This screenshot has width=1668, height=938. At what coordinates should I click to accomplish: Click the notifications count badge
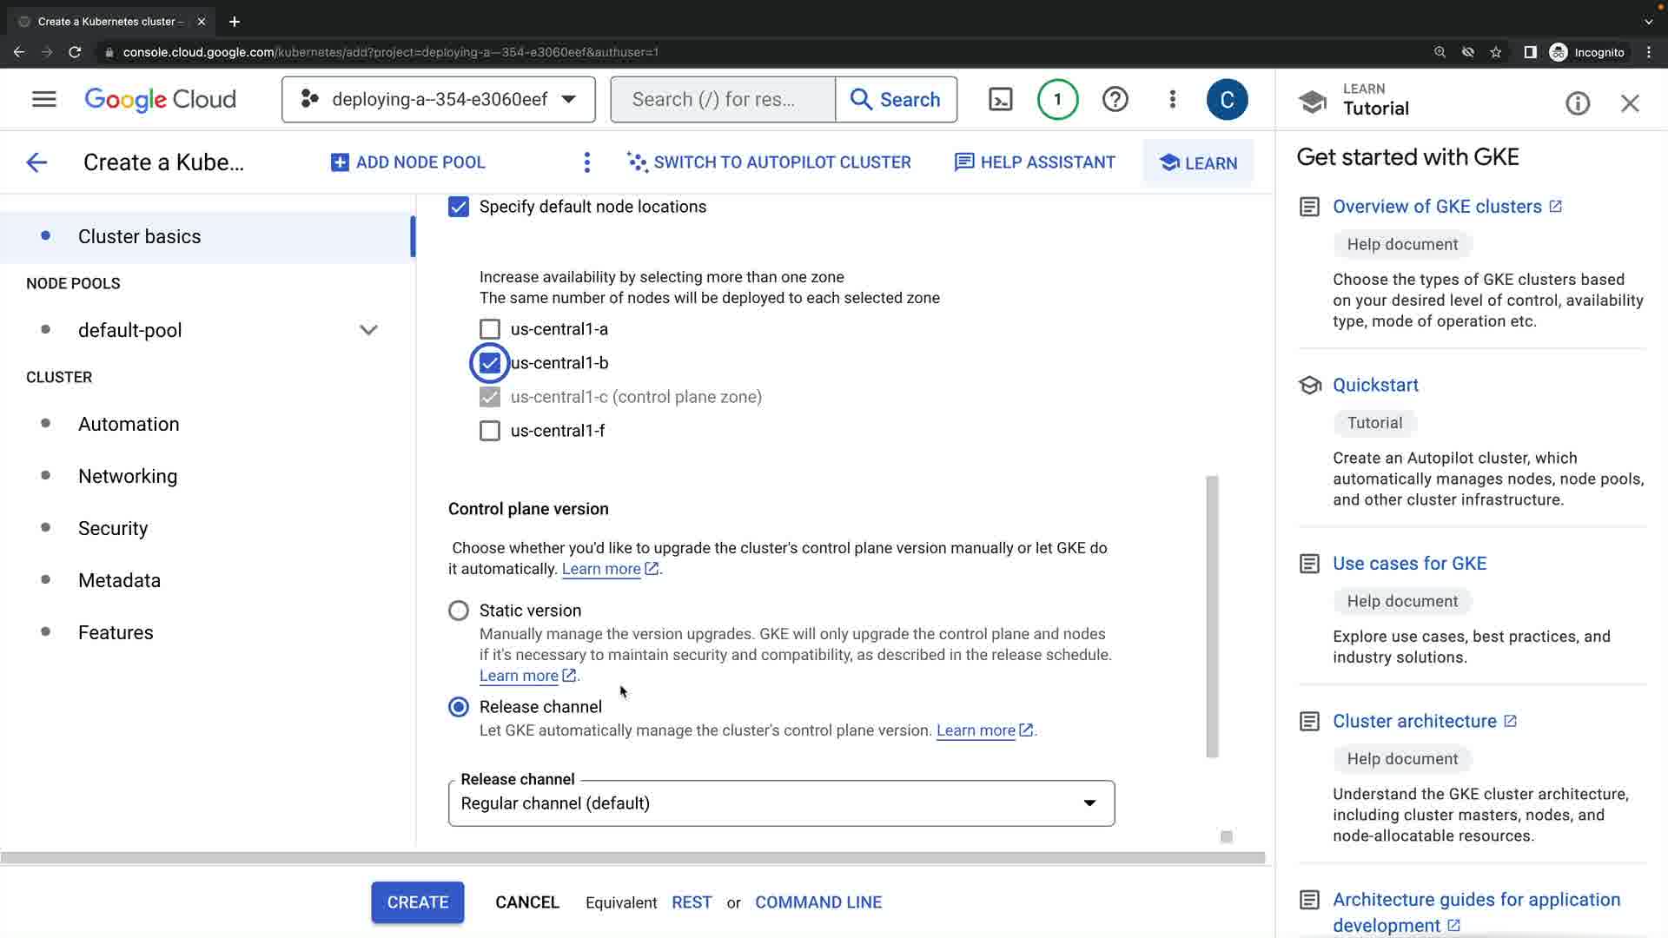(1057, 100)
